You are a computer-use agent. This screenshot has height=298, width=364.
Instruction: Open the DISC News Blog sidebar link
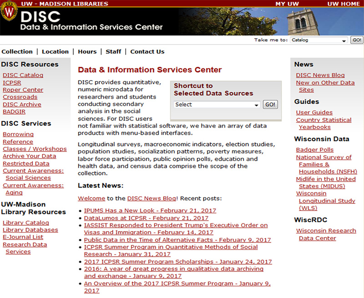[x=320, y=75]
